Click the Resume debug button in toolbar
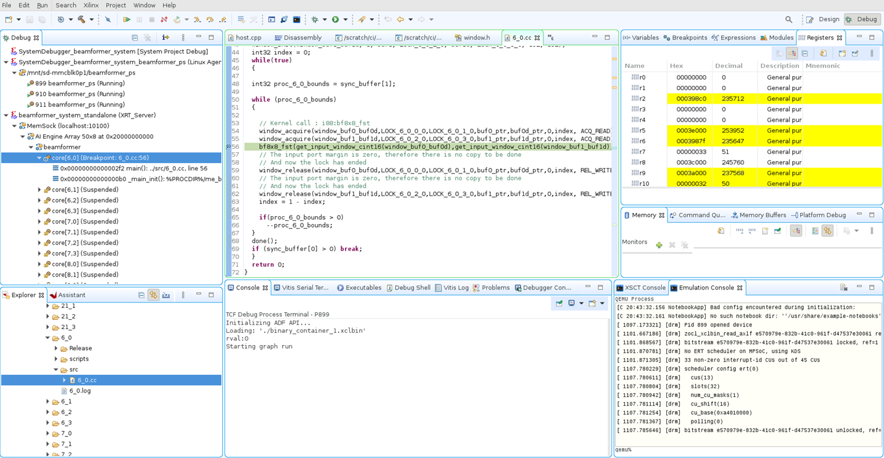Image resolution: width=884 pixels, height=458 pixels. [x=126, y=20]
